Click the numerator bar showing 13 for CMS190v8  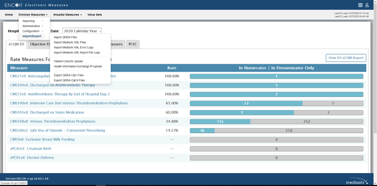246,104
